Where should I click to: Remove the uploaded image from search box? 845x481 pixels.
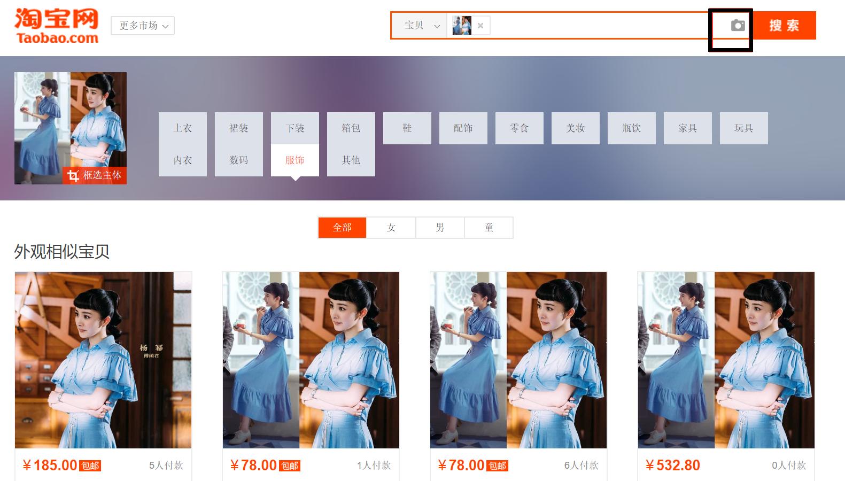pos(480,25)
